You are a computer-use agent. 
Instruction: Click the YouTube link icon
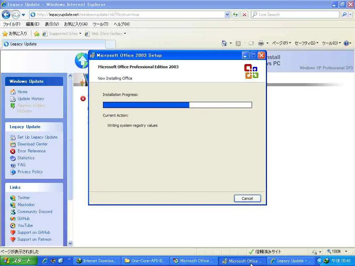tap(13, 226)
